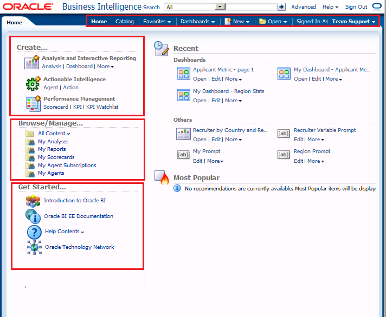This screenshot has width=386, height=317.
Task: Open the Favorites dropdown menu
Action: pyautogui.click(x=157, y=22)
